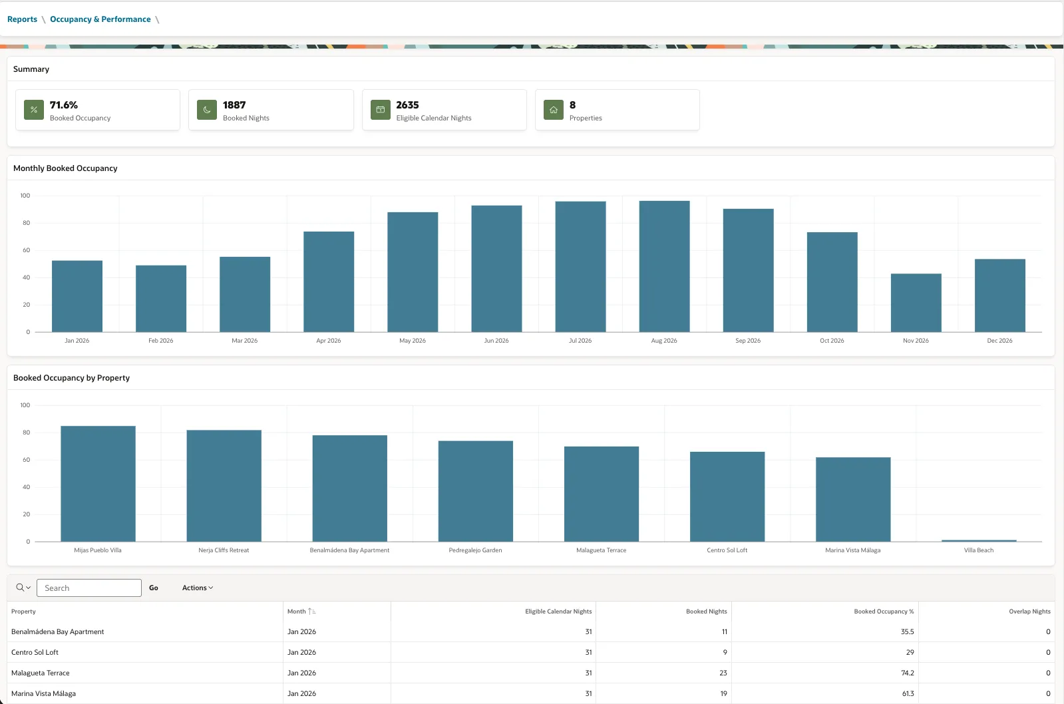Click the Marina Vista Málaga table cell
This screenshot has width=1064, height=704.
(x=145, y=693)
